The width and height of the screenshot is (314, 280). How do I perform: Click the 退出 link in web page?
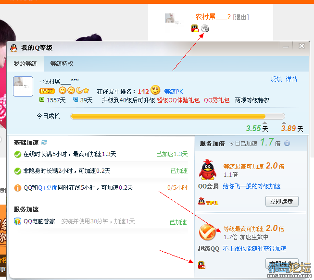[241, 17]
